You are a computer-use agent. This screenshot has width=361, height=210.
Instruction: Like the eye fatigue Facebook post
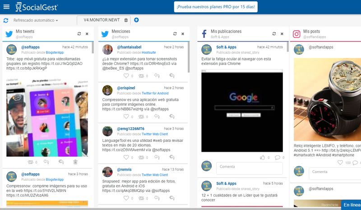tap(262, 158)
